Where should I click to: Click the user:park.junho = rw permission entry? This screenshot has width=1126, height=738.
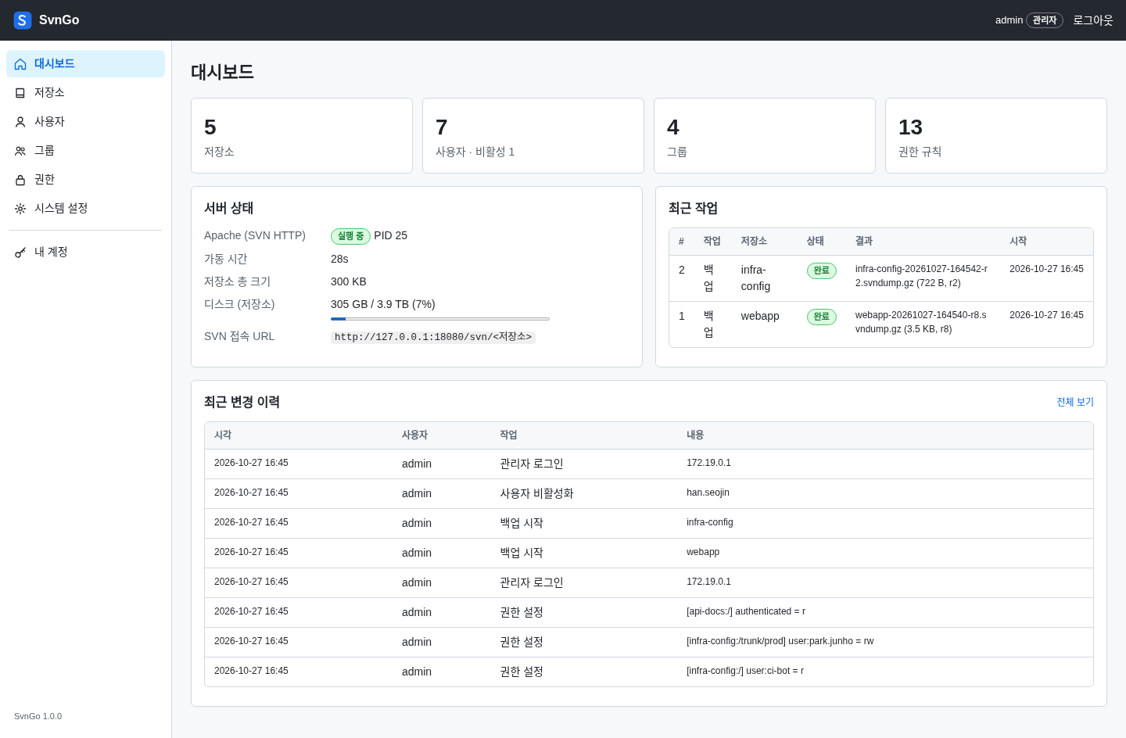pyautogui.click(x=780, y=641)
